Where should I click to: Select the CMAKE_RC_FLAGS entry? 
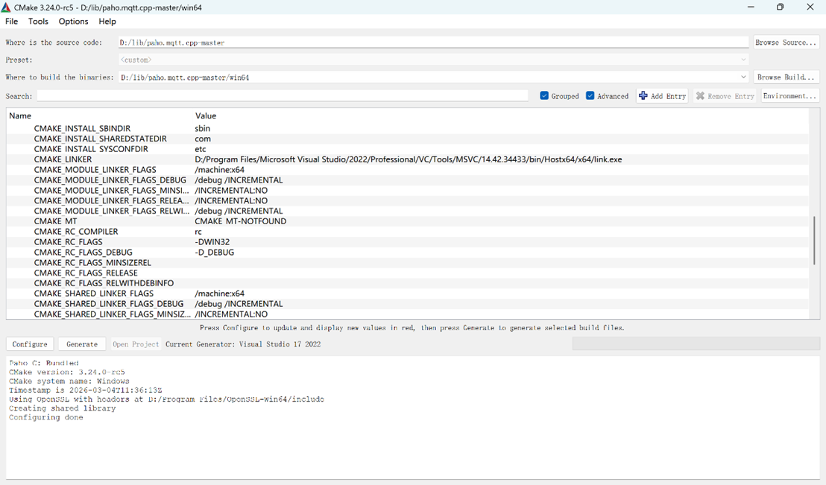[68, 242]
